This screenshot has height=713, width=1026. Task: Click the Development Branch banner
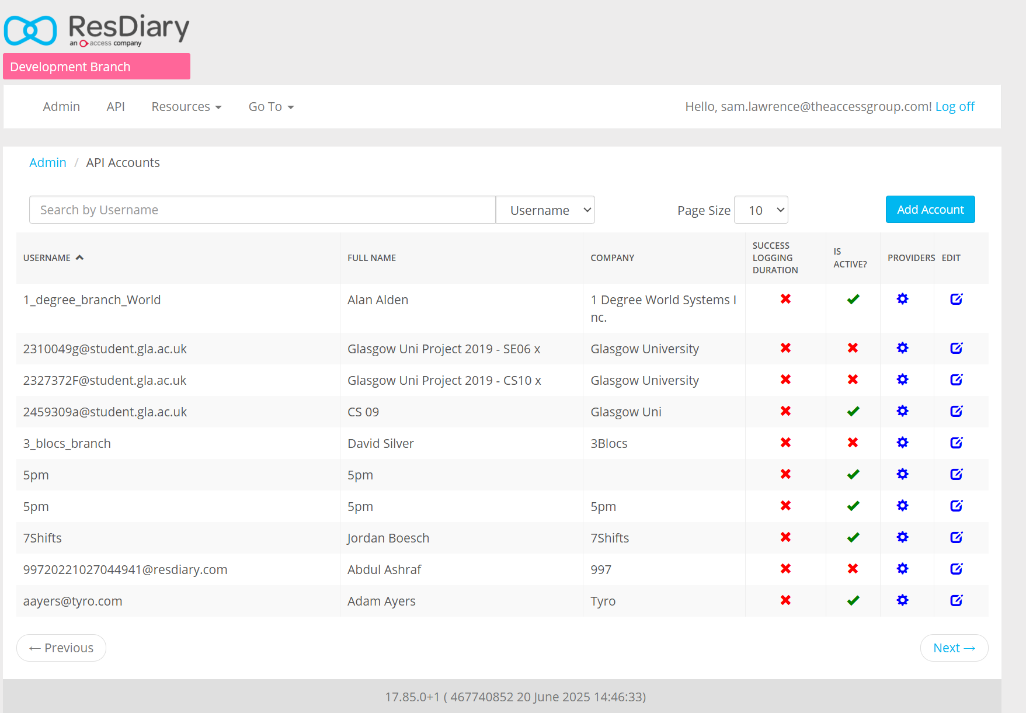click(x=96, y=67)
